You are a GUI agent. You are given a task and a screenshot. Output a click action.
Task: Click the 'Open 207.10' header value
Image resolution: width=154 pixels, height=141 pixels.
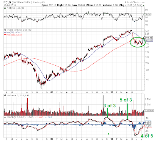[49, 5]
